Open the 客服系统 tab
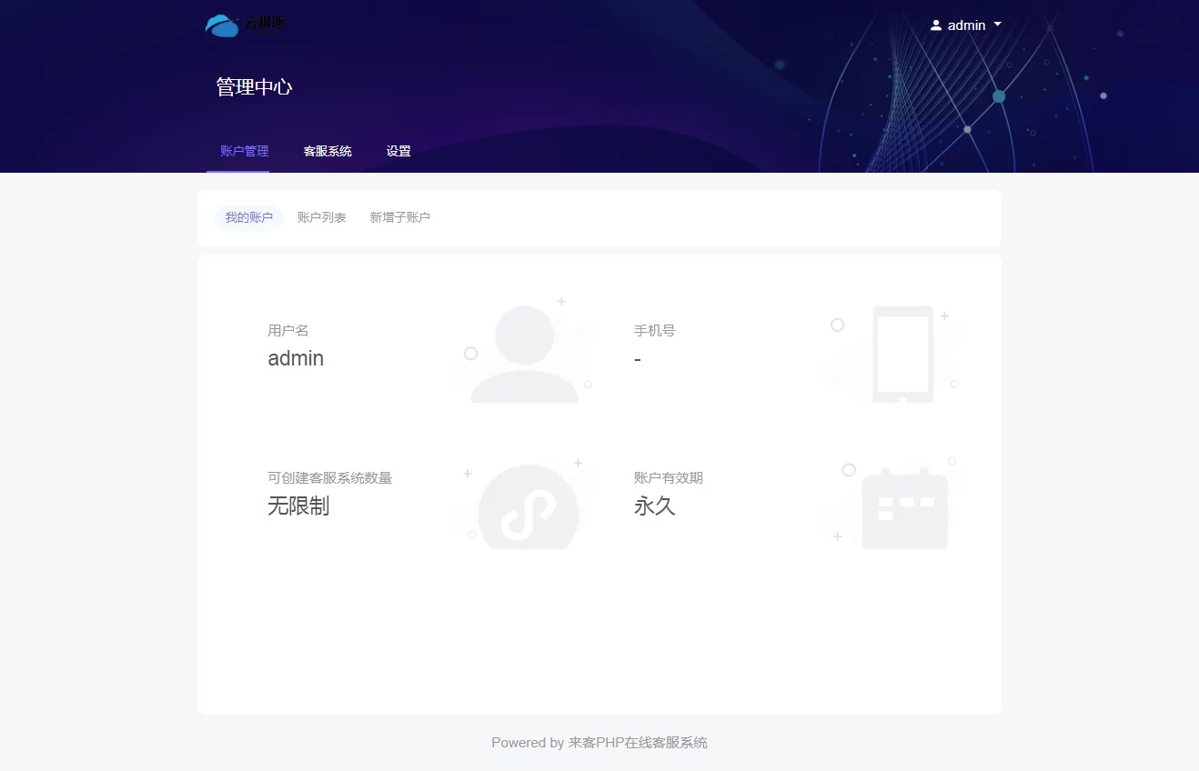1199x771 pixels. 327,151
